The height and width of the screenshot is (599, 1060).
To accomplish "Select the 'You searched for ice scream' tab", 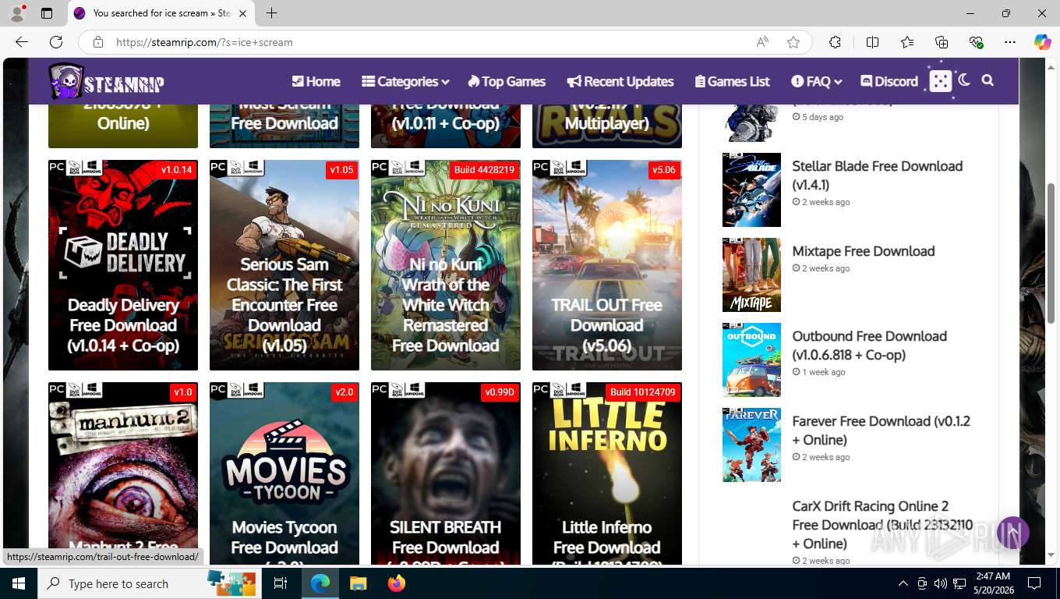I will point(161,13).
